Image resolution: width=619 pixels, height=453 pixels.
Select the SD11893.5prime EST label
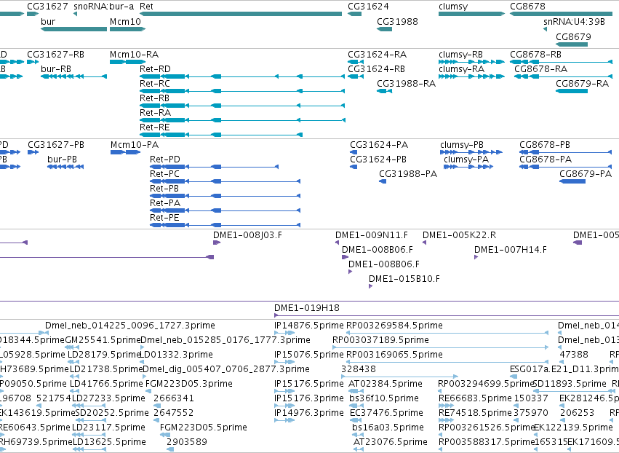pos(570,384)
